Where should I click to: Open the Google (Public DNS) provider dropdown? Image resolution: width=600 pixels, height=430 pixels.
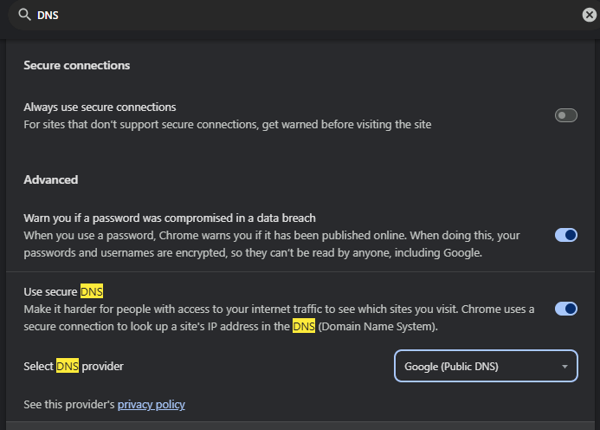(x=485, y=367)
